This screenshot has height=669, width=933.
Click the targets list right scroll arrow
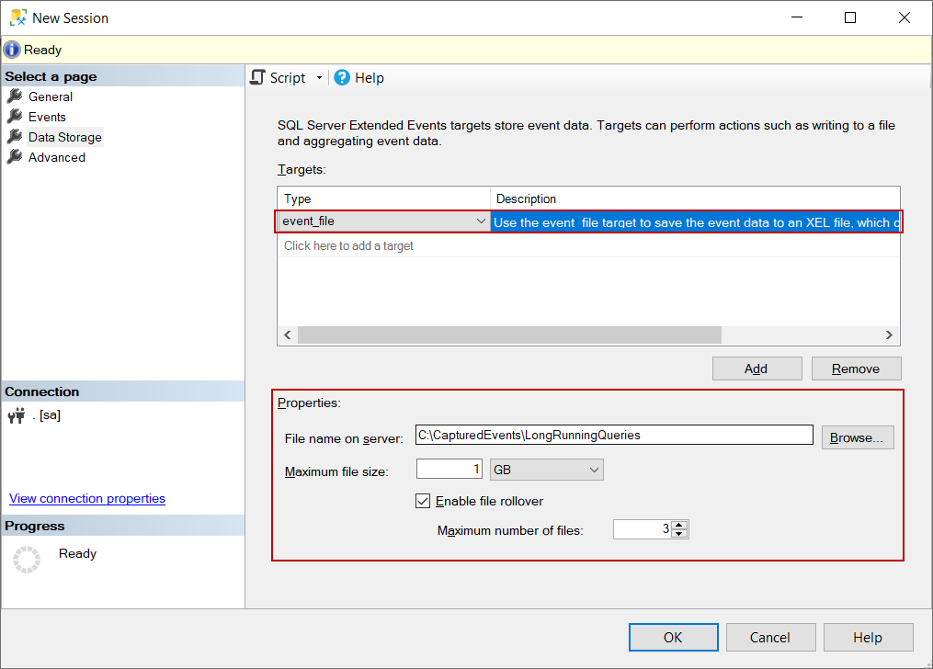pyautogui.click(x=889, y=334)
